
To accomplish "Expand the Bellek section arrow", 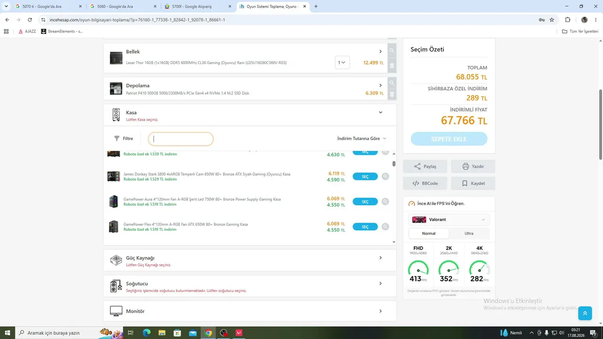I will 381,51.
